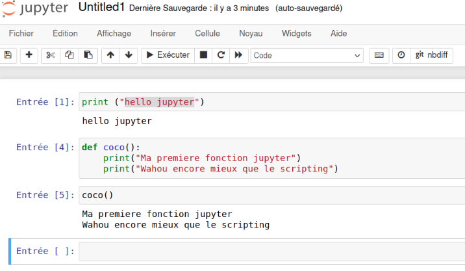The image size is (465, 271).
Task: Open the cell type Code dropdown
Action: coord(307,55)
